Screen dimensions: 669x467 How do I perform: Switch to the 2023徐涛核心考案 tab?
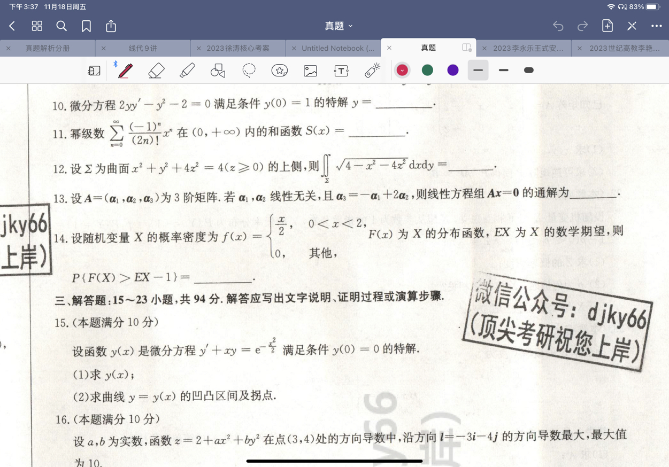237,48
